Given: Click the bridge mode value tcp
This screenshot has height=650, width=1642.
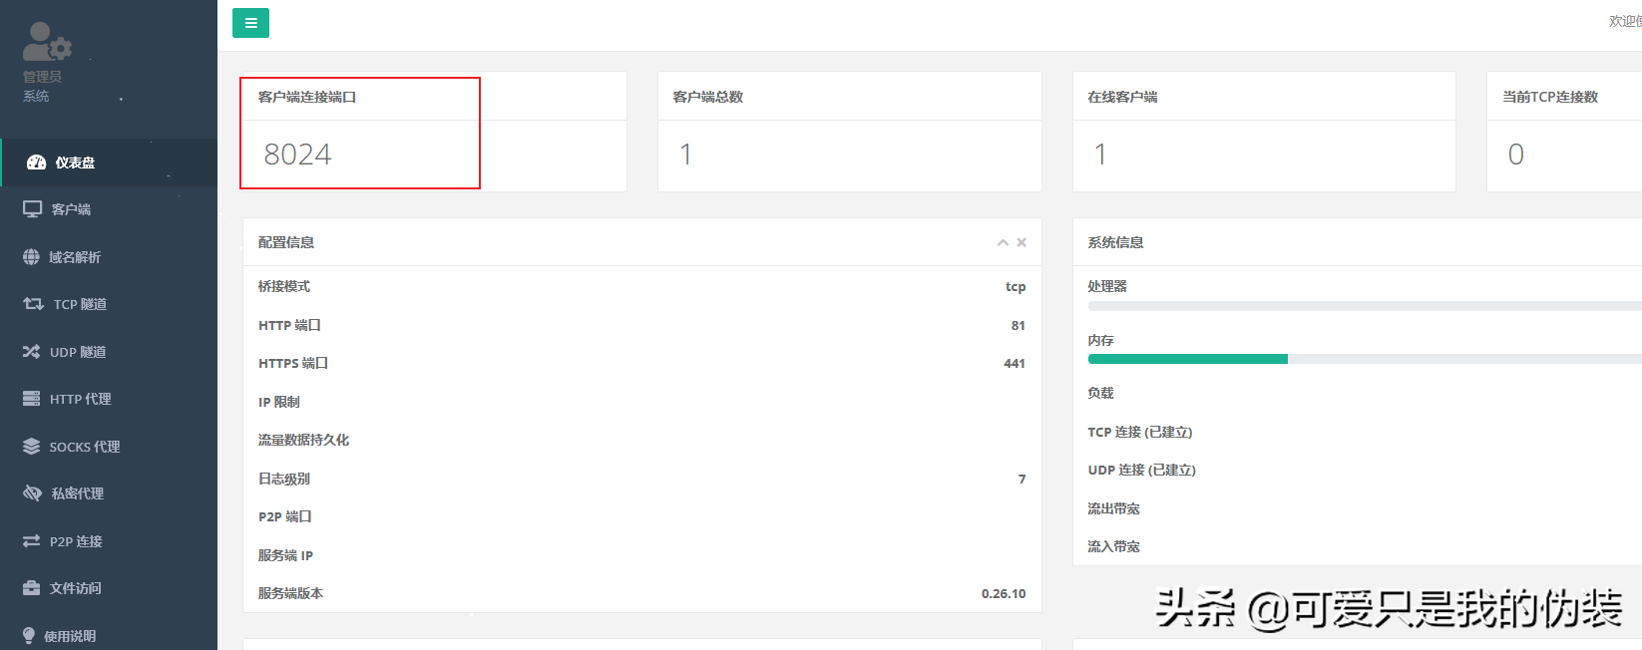Looking at the screenshot, I should (x=1016, y=287).
